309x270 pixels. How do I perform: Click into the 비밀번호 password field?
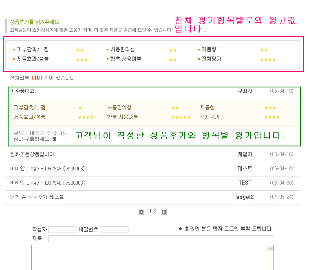coord(114,229)
